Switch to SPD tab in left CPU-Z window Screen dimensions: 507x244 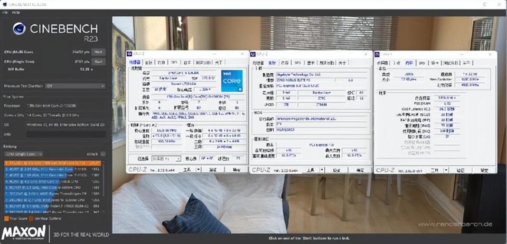[x=174, y=62]
